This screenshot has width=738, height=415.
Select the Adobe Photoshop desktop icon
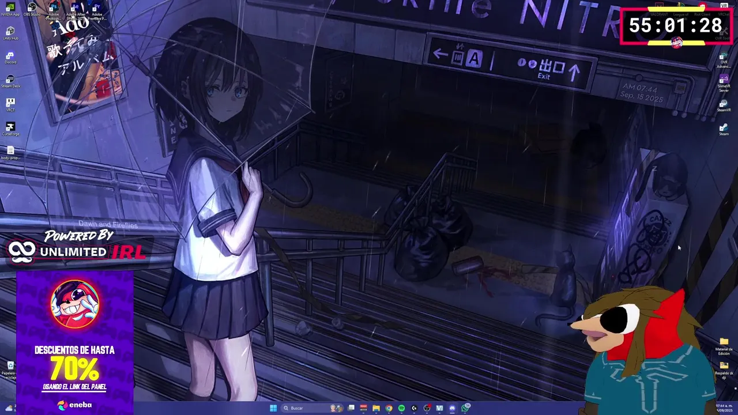pyautogui.click(x=54, y=12)
